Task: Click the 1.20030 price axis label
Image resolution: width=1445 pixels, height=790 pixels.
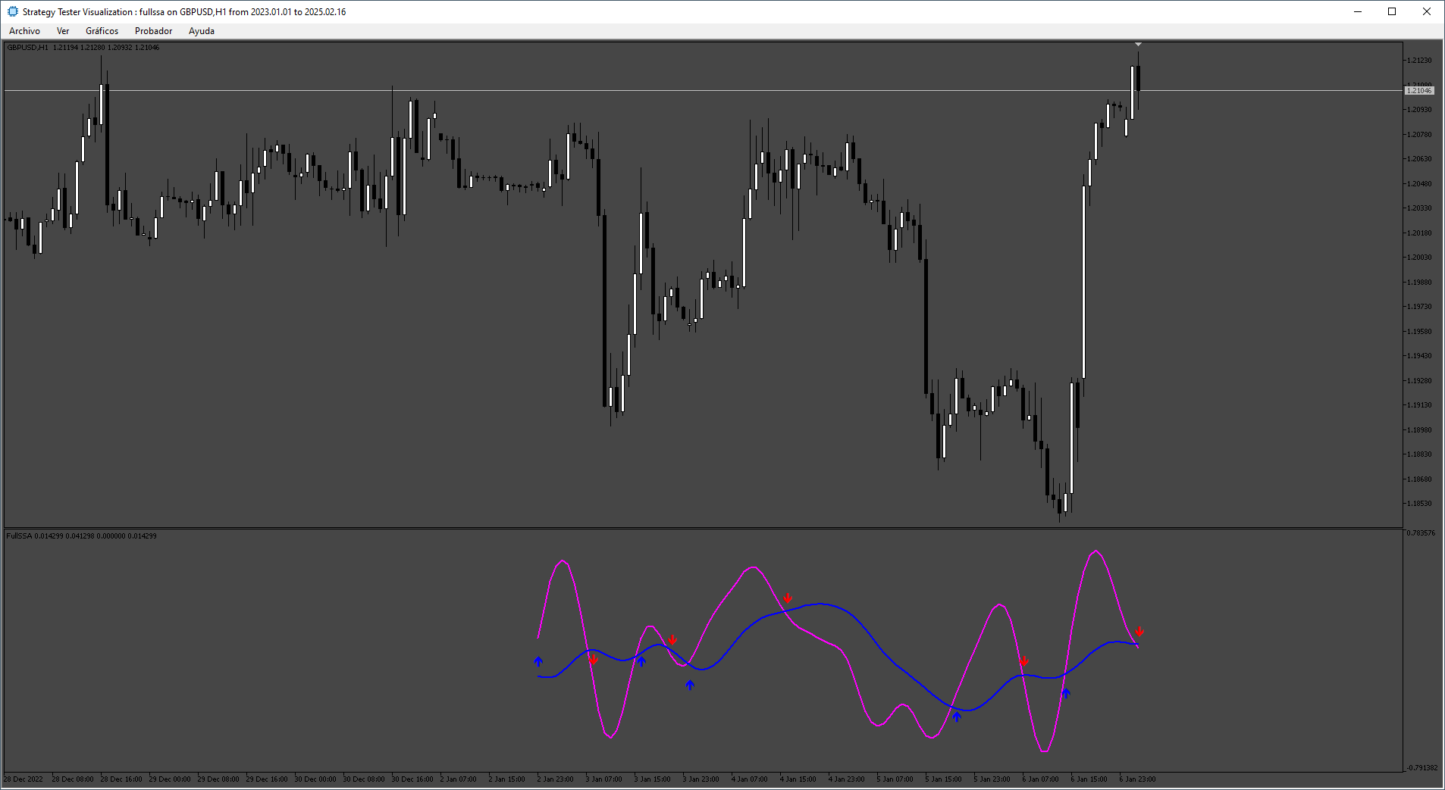Action: (x=1419, y=258)
